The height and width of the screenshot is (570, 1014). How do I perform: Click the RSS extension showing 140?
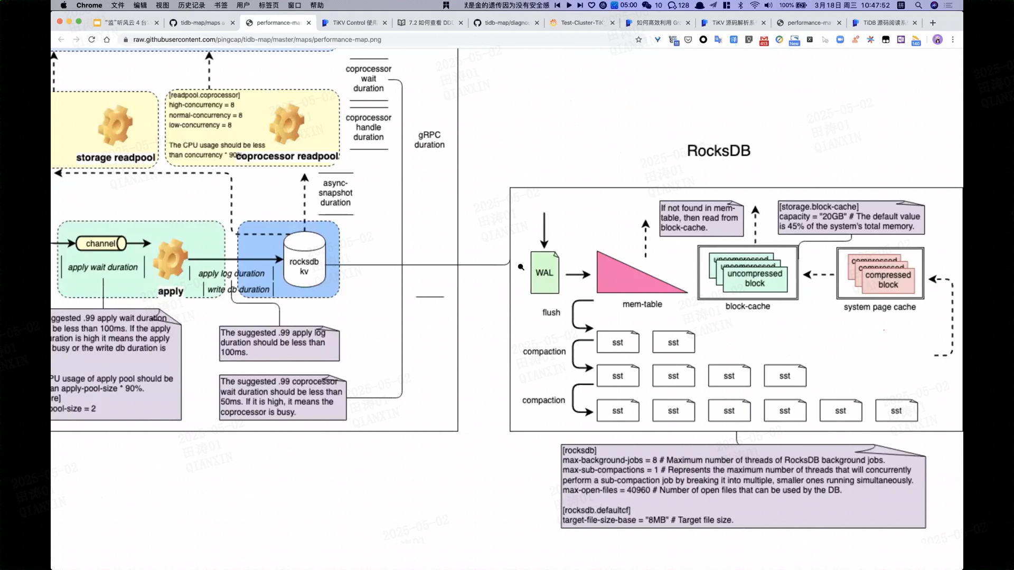pos(916,40)
